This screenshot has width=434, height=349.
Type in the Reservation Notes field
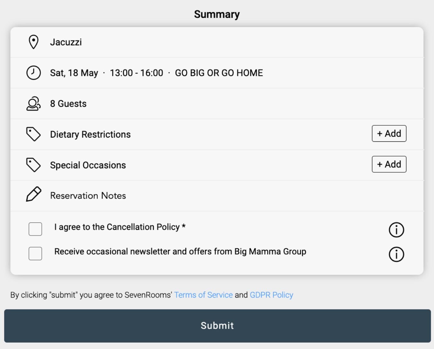[225, 196]
